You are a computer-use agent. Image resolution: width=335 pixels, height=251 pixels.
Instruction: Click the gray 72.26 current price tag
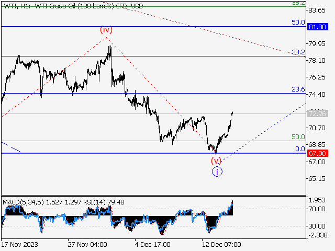coord(318,113)
